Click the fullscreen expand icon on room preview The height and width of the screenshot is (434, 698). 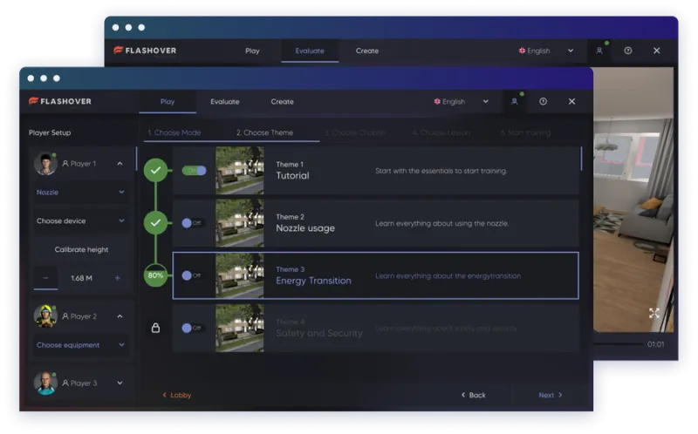(654, 313)
